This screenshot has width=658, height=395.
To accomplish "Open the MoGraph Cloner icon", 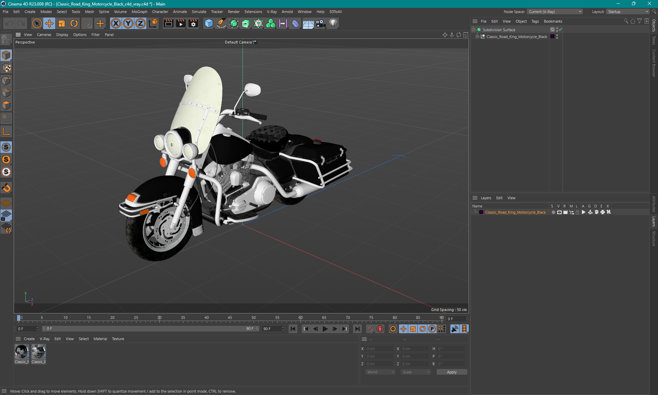I will pos(271,23).
